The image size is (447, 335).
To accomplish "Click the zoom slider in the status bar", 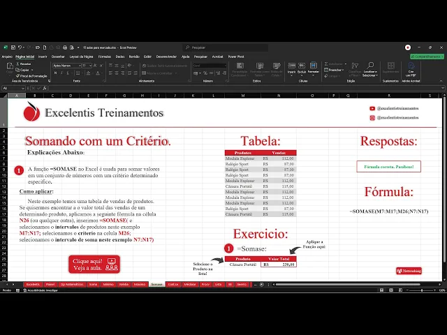I will (422, 290).
